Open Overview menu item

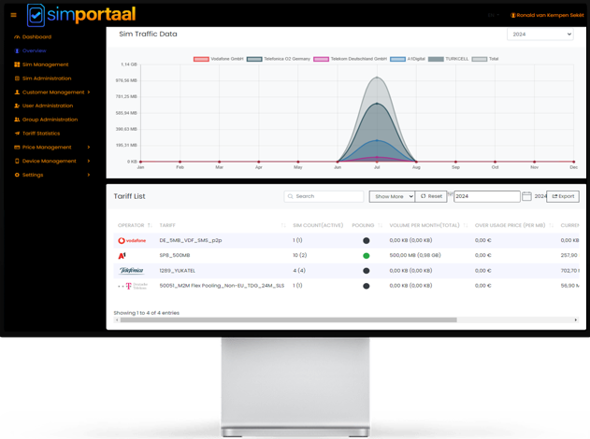(35, 50)
